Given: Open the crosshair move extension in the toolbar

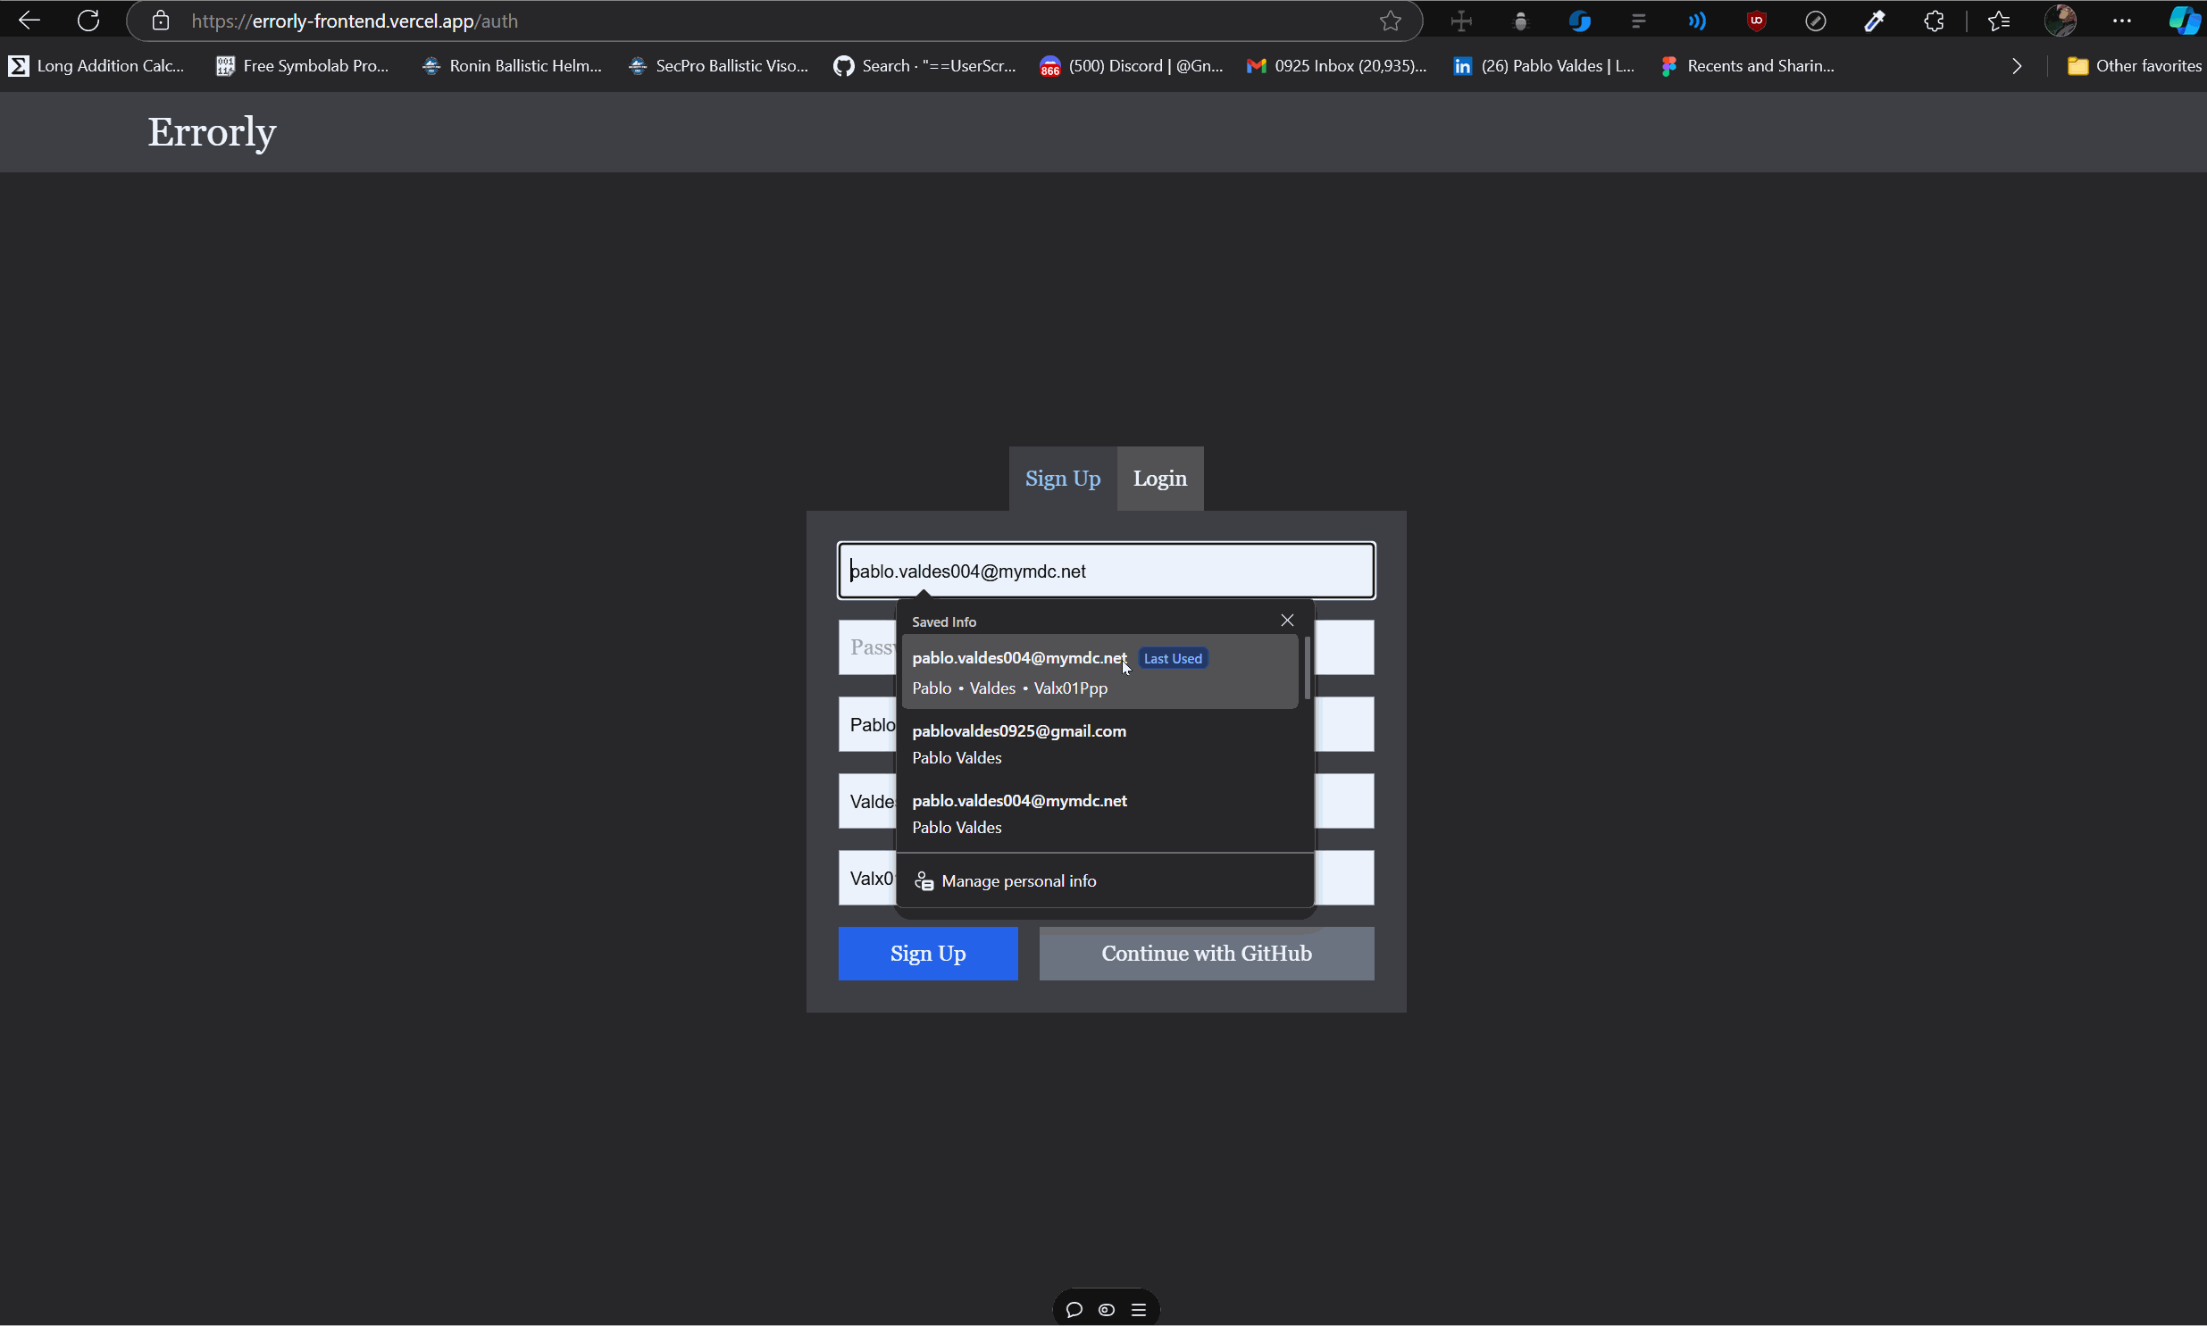Looking at the screenshot, I should tap(1462, 21).
